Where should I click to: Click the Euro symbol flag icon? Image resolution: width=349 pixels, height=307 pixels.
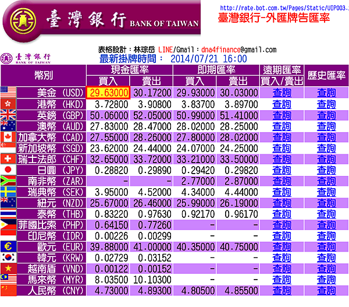[x=8, y=247]
